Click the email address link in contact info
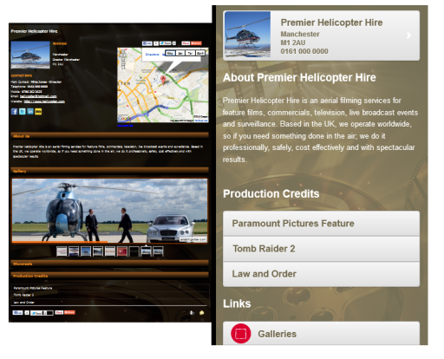444x359 pixels. (x=38, y=96)
